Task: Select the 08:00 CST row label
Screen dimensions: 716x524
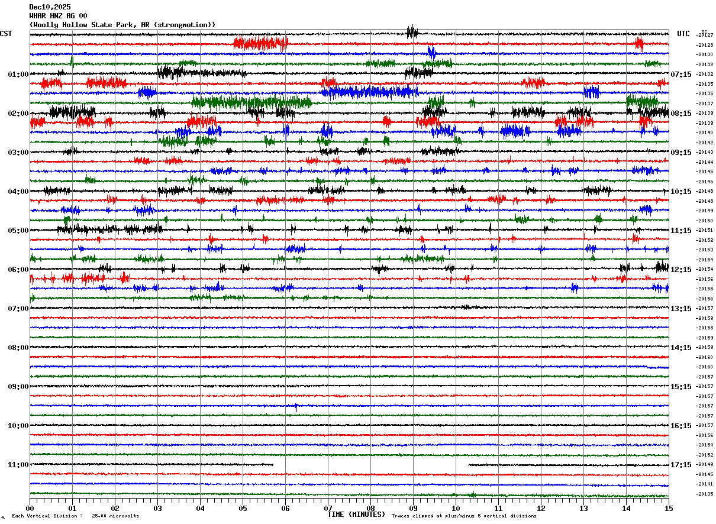Action: [x=18, y=348]
